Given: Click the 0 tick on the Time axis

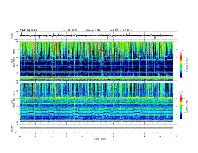Looking at the screenshot, I should pos(20,136).
